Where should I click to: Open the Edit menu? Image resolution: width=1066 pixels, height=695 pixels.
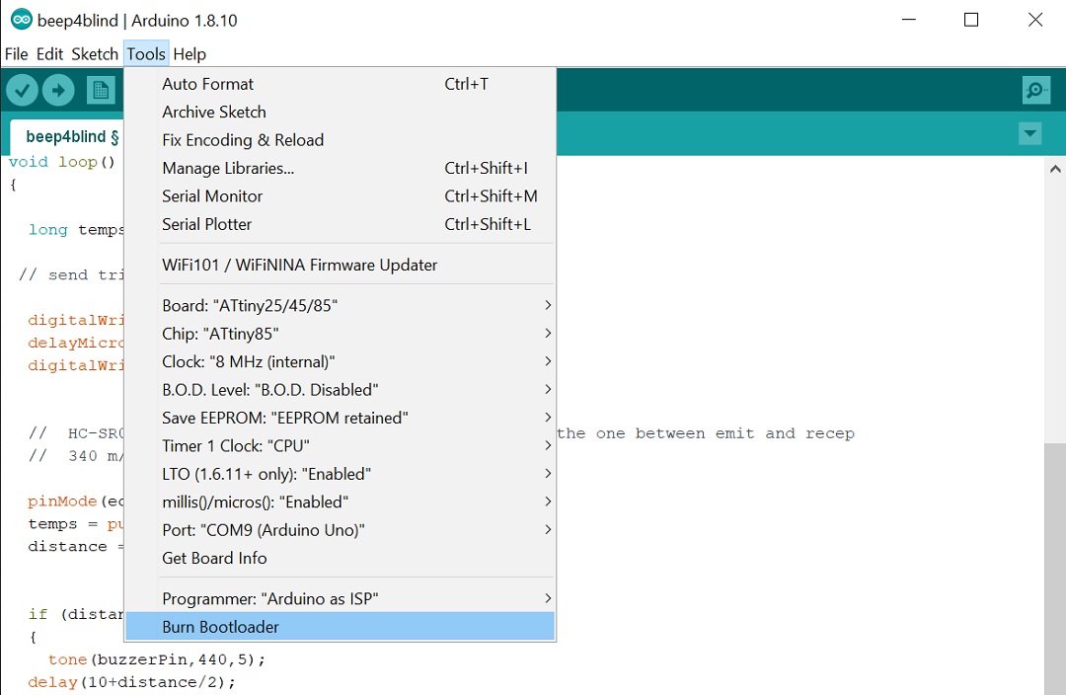[x=49, y=54]
